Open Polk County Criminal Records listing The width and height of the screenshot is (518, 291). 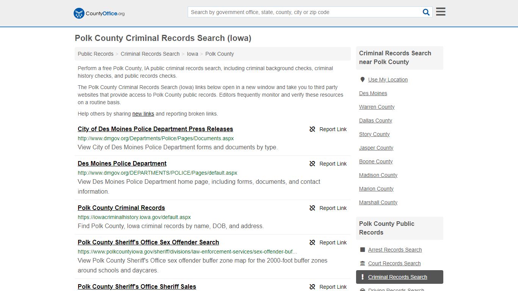pos(121,208)
